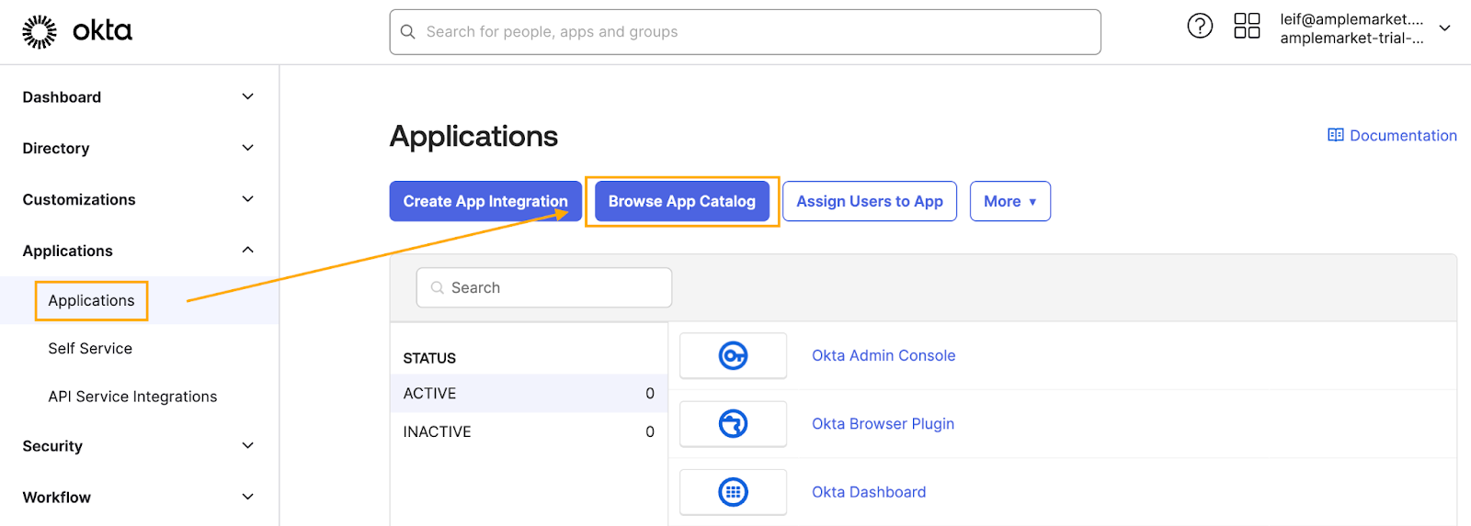
Task: Click the magnifier icon in top search bar
Action: tap(408, 32)
